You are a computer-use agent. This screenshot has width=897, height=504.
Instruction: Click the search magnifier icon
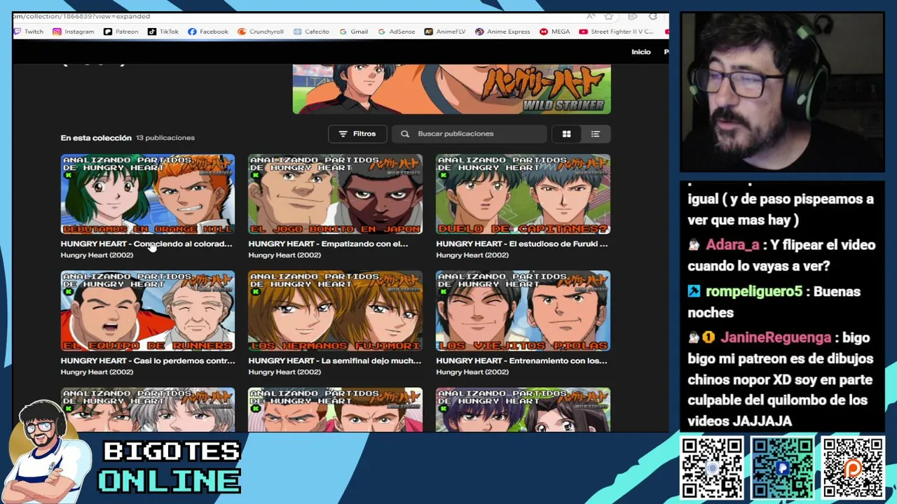(405, 134)
